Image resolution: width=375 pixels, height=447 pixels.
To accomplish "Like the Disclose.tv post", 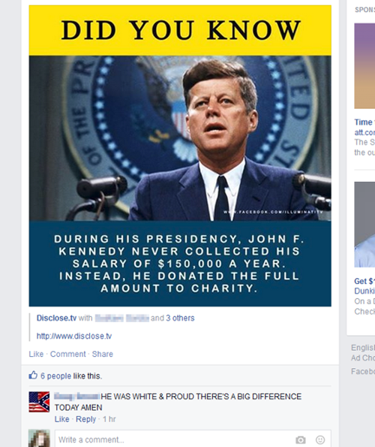I will tap(36, 354).
